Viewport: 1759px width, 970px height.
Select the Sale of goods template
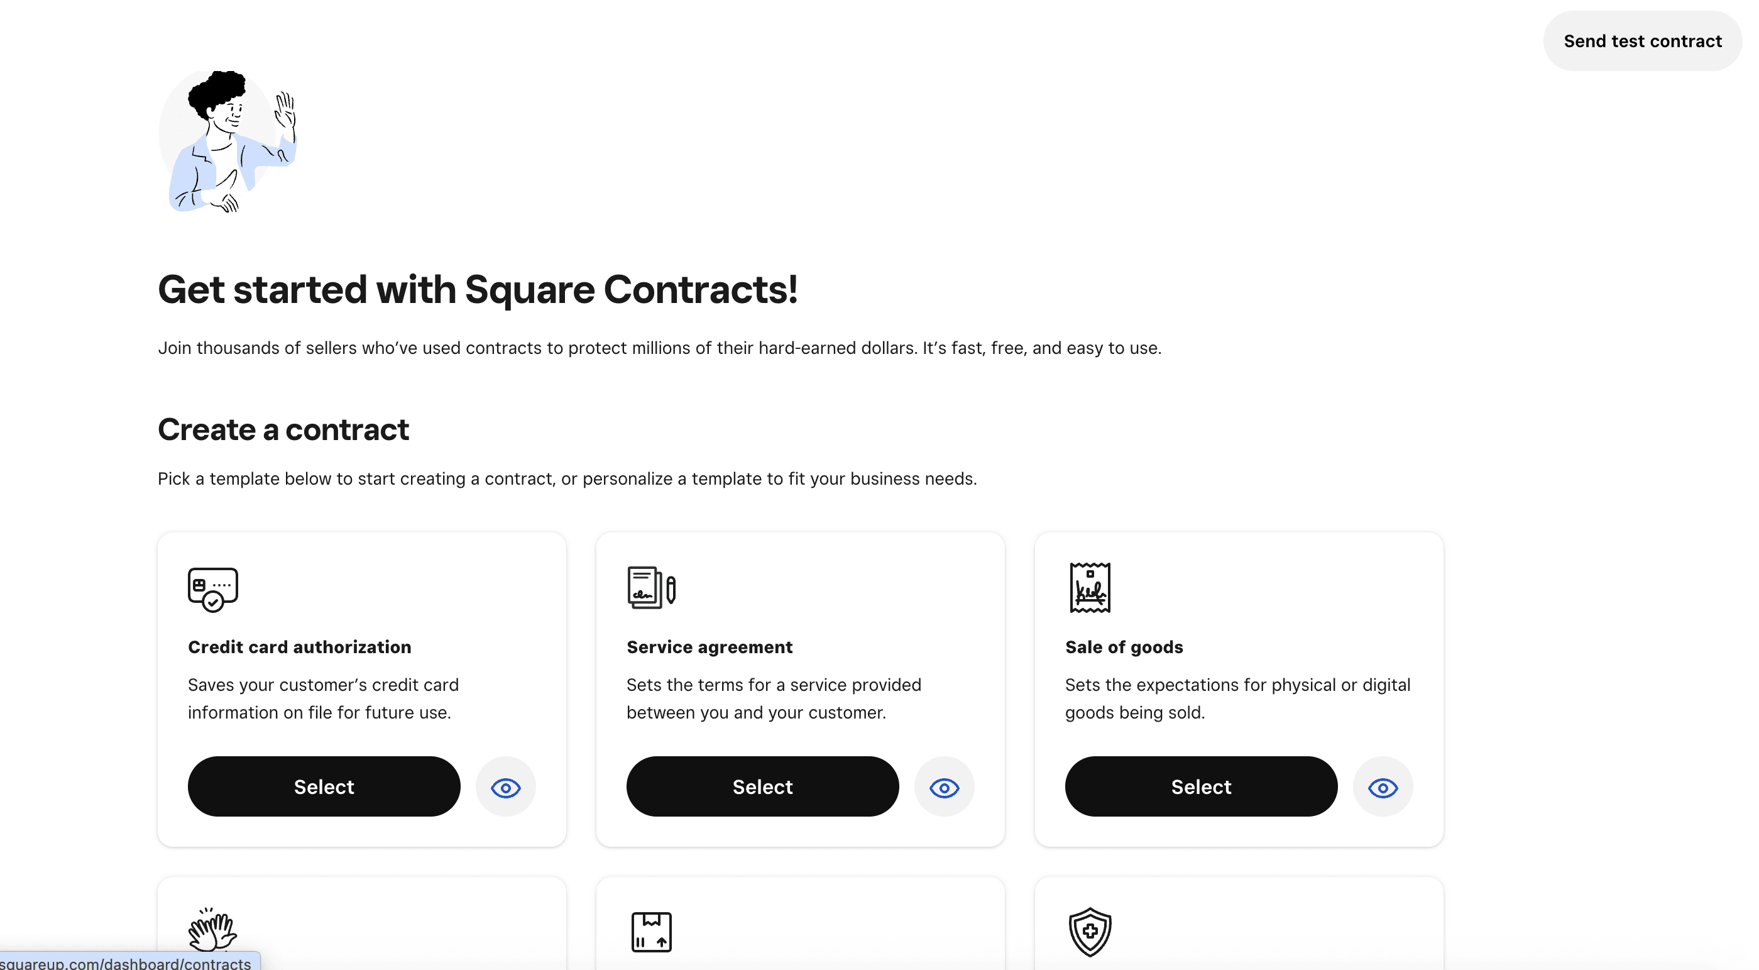point(1200,787)
